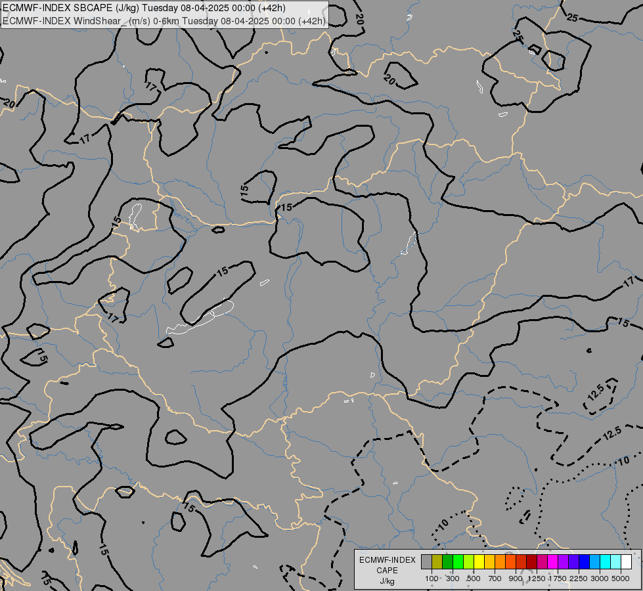Pick the brick red swatch right of the 900 tick
Image resolution: width=643 pixels, height=591 pixels.
click(521, 561)
